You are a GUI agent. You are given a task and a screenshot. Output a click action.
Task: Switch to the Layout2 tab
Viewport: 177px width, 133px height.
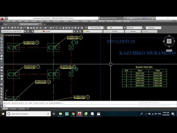click(22, 109)
